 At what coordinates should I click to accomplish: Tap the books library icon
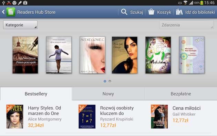[179, 12]
